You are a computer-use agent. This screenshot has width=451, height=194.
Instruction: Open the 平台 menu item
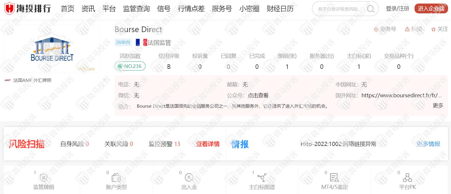click(109, 9)
